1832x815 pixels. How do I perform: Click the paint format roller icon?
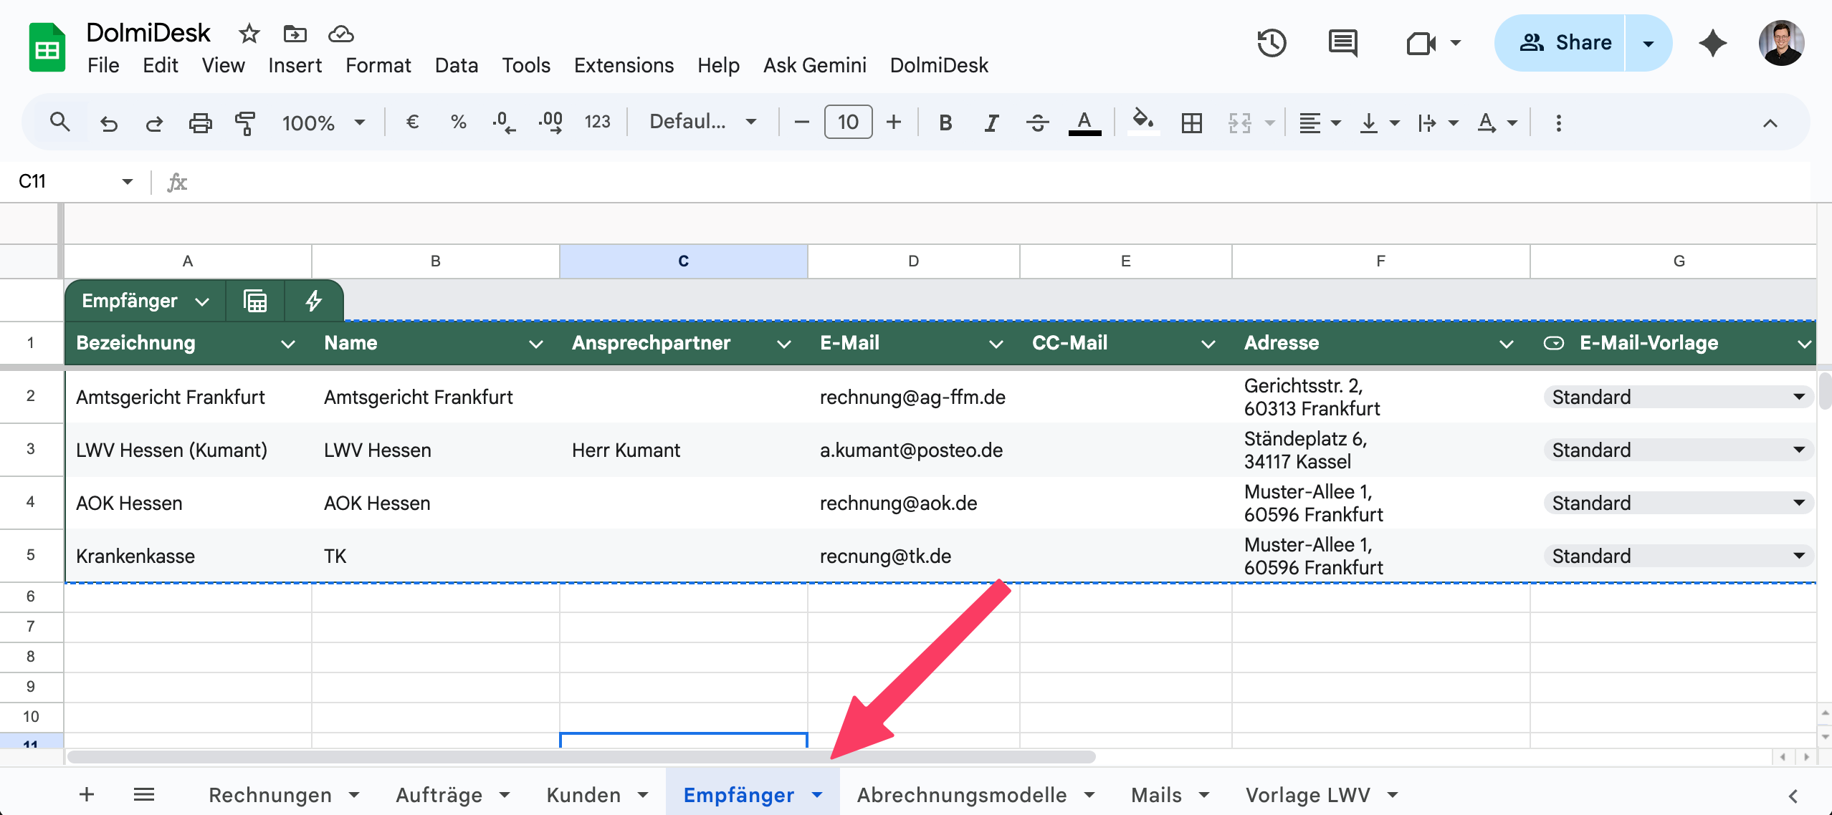pos(245,122)
